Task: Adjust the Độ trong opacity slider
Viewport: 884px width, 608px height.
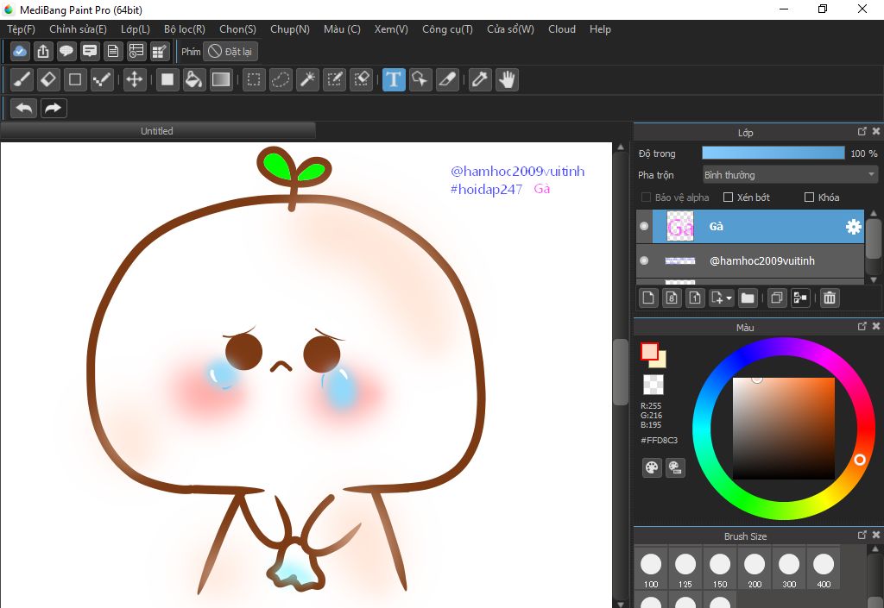Action: pyautogui.click(x=773, y=154)
